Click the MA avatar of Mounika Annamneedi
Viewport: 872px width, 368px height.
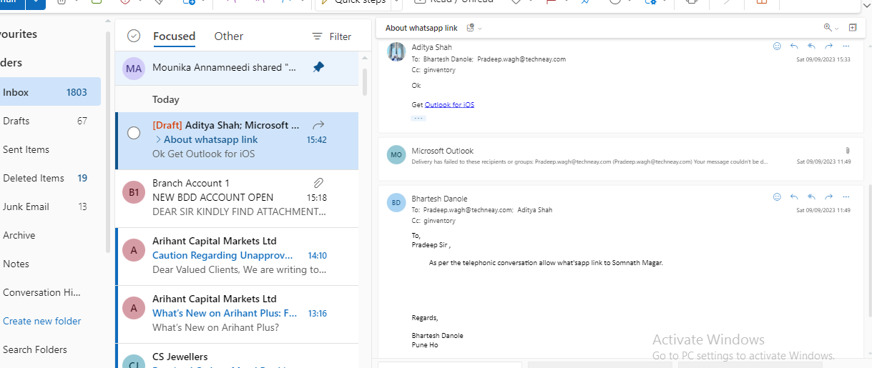(134, 69)
